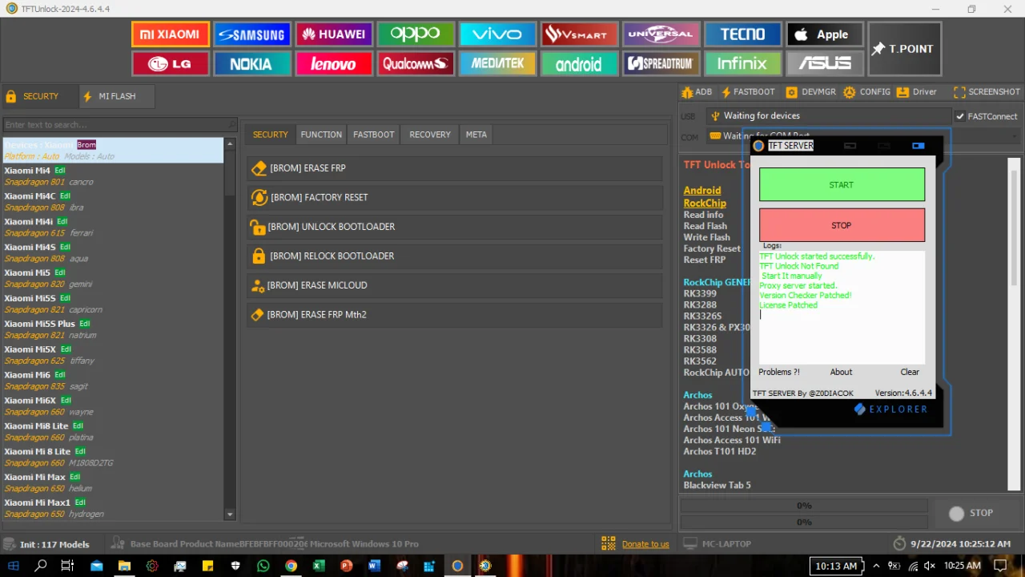This screenshot has width=1025, height=577.
Task: Select the ASUS brand tile
Action: 824,63
